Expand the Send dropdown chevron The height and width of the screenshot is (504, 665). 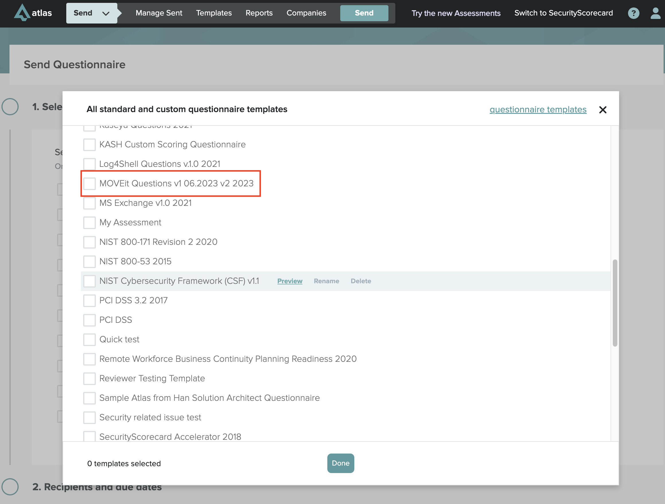[106, 13]
